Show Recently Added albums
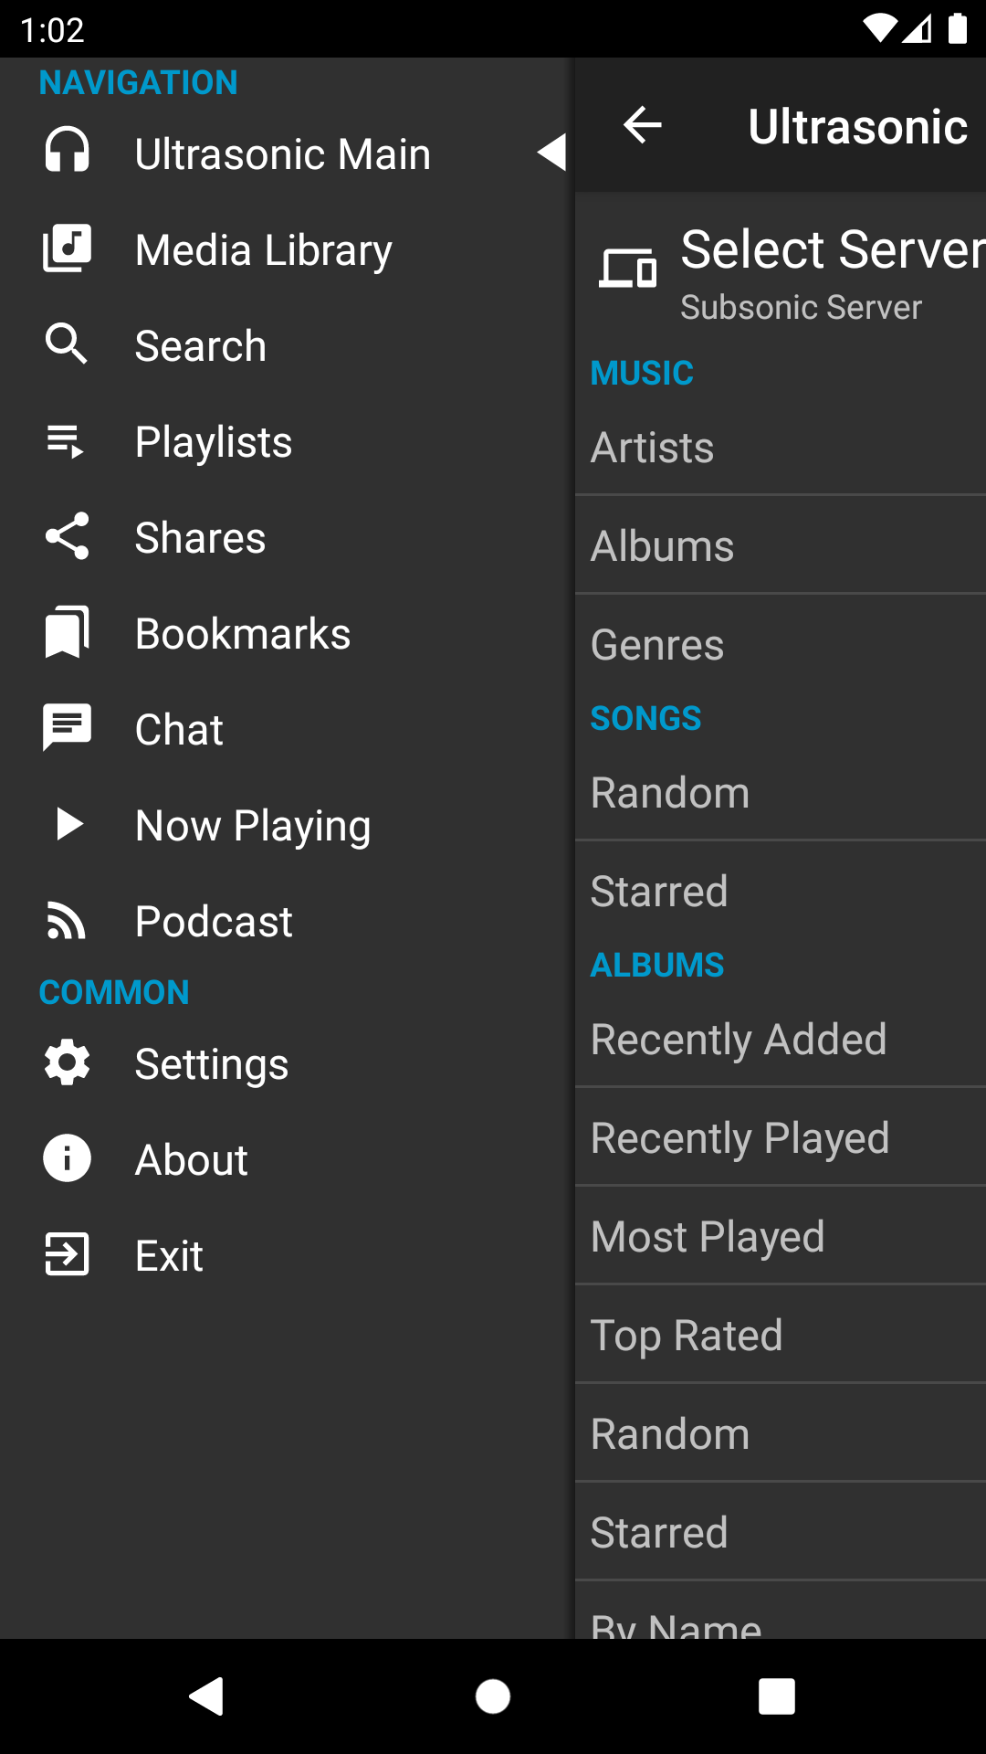The height and width of the screenshot is (1754, 986). point(781,1040)
